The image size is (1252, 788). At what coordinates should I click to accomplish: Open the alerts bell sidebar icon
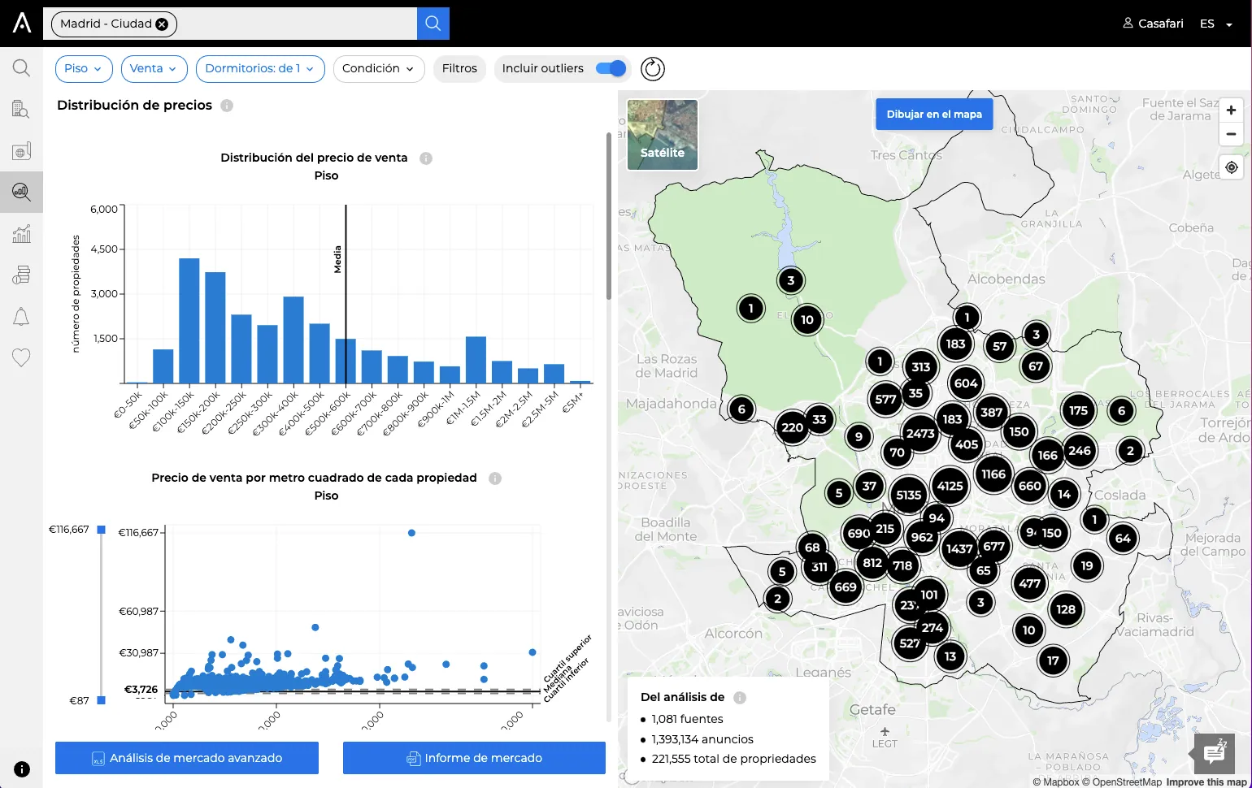[x=21, y=317]
